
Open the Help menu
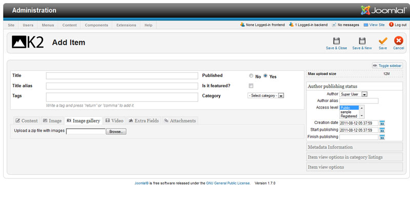click(149, 25)
